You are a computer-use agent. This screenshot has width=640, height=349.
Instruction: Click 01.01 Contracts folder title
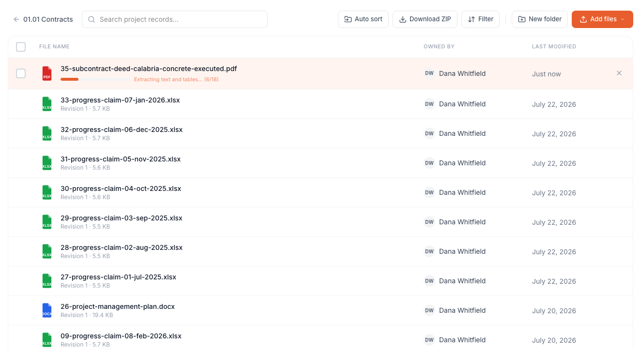48,19
